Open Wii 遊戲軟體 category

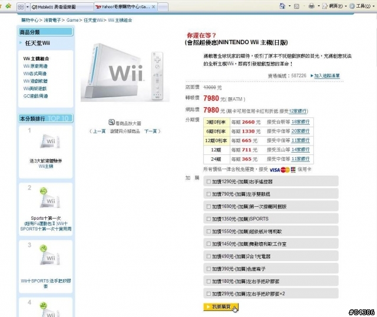pyautogui.click(x=35, y=81)
